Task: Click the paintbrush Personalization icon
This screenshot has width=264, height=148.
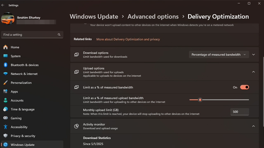Action: click(5, 83)
